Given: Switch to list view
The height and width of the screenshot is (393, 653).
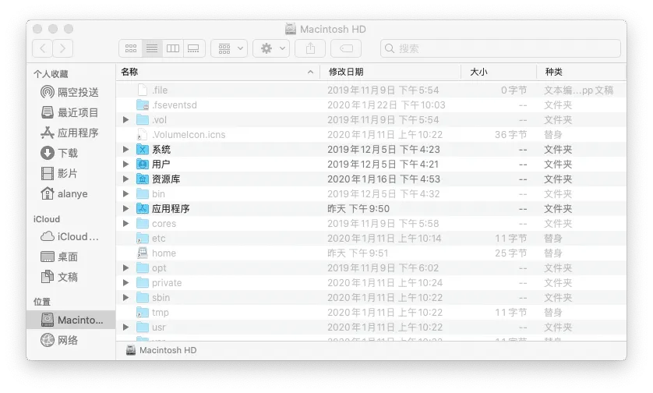Looking at the screenshot, I should (x=152, y=48).
